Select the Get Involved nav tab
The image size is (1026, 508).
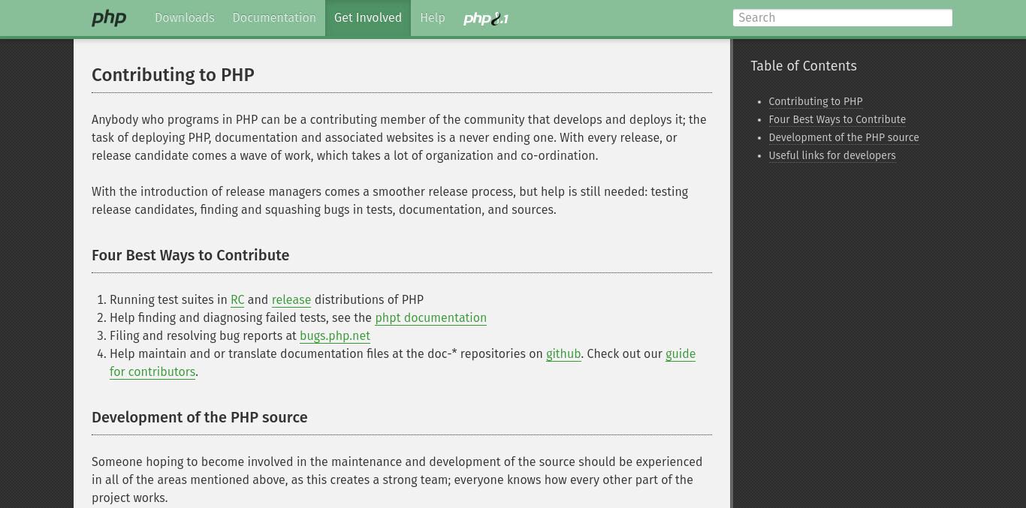click(368, 18)
